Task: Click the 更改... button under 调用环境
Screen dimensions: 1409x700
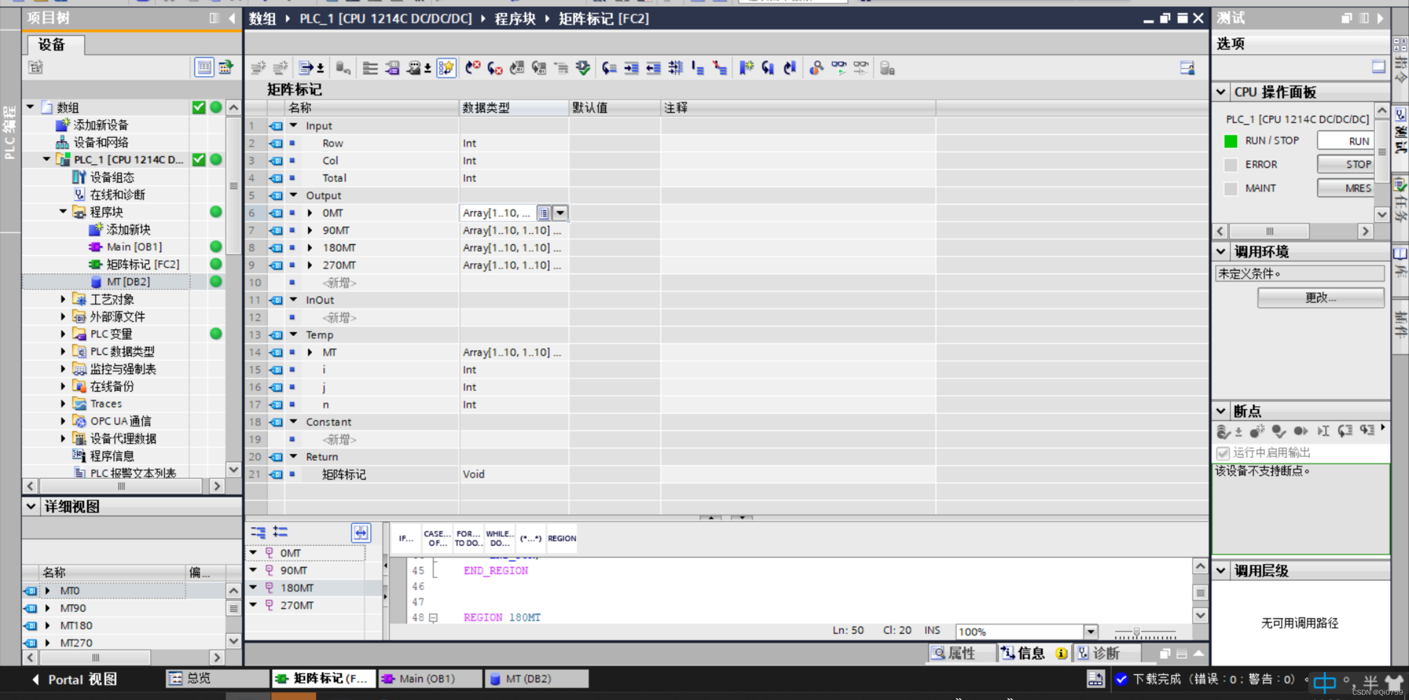Action: tap(1321, 298)
